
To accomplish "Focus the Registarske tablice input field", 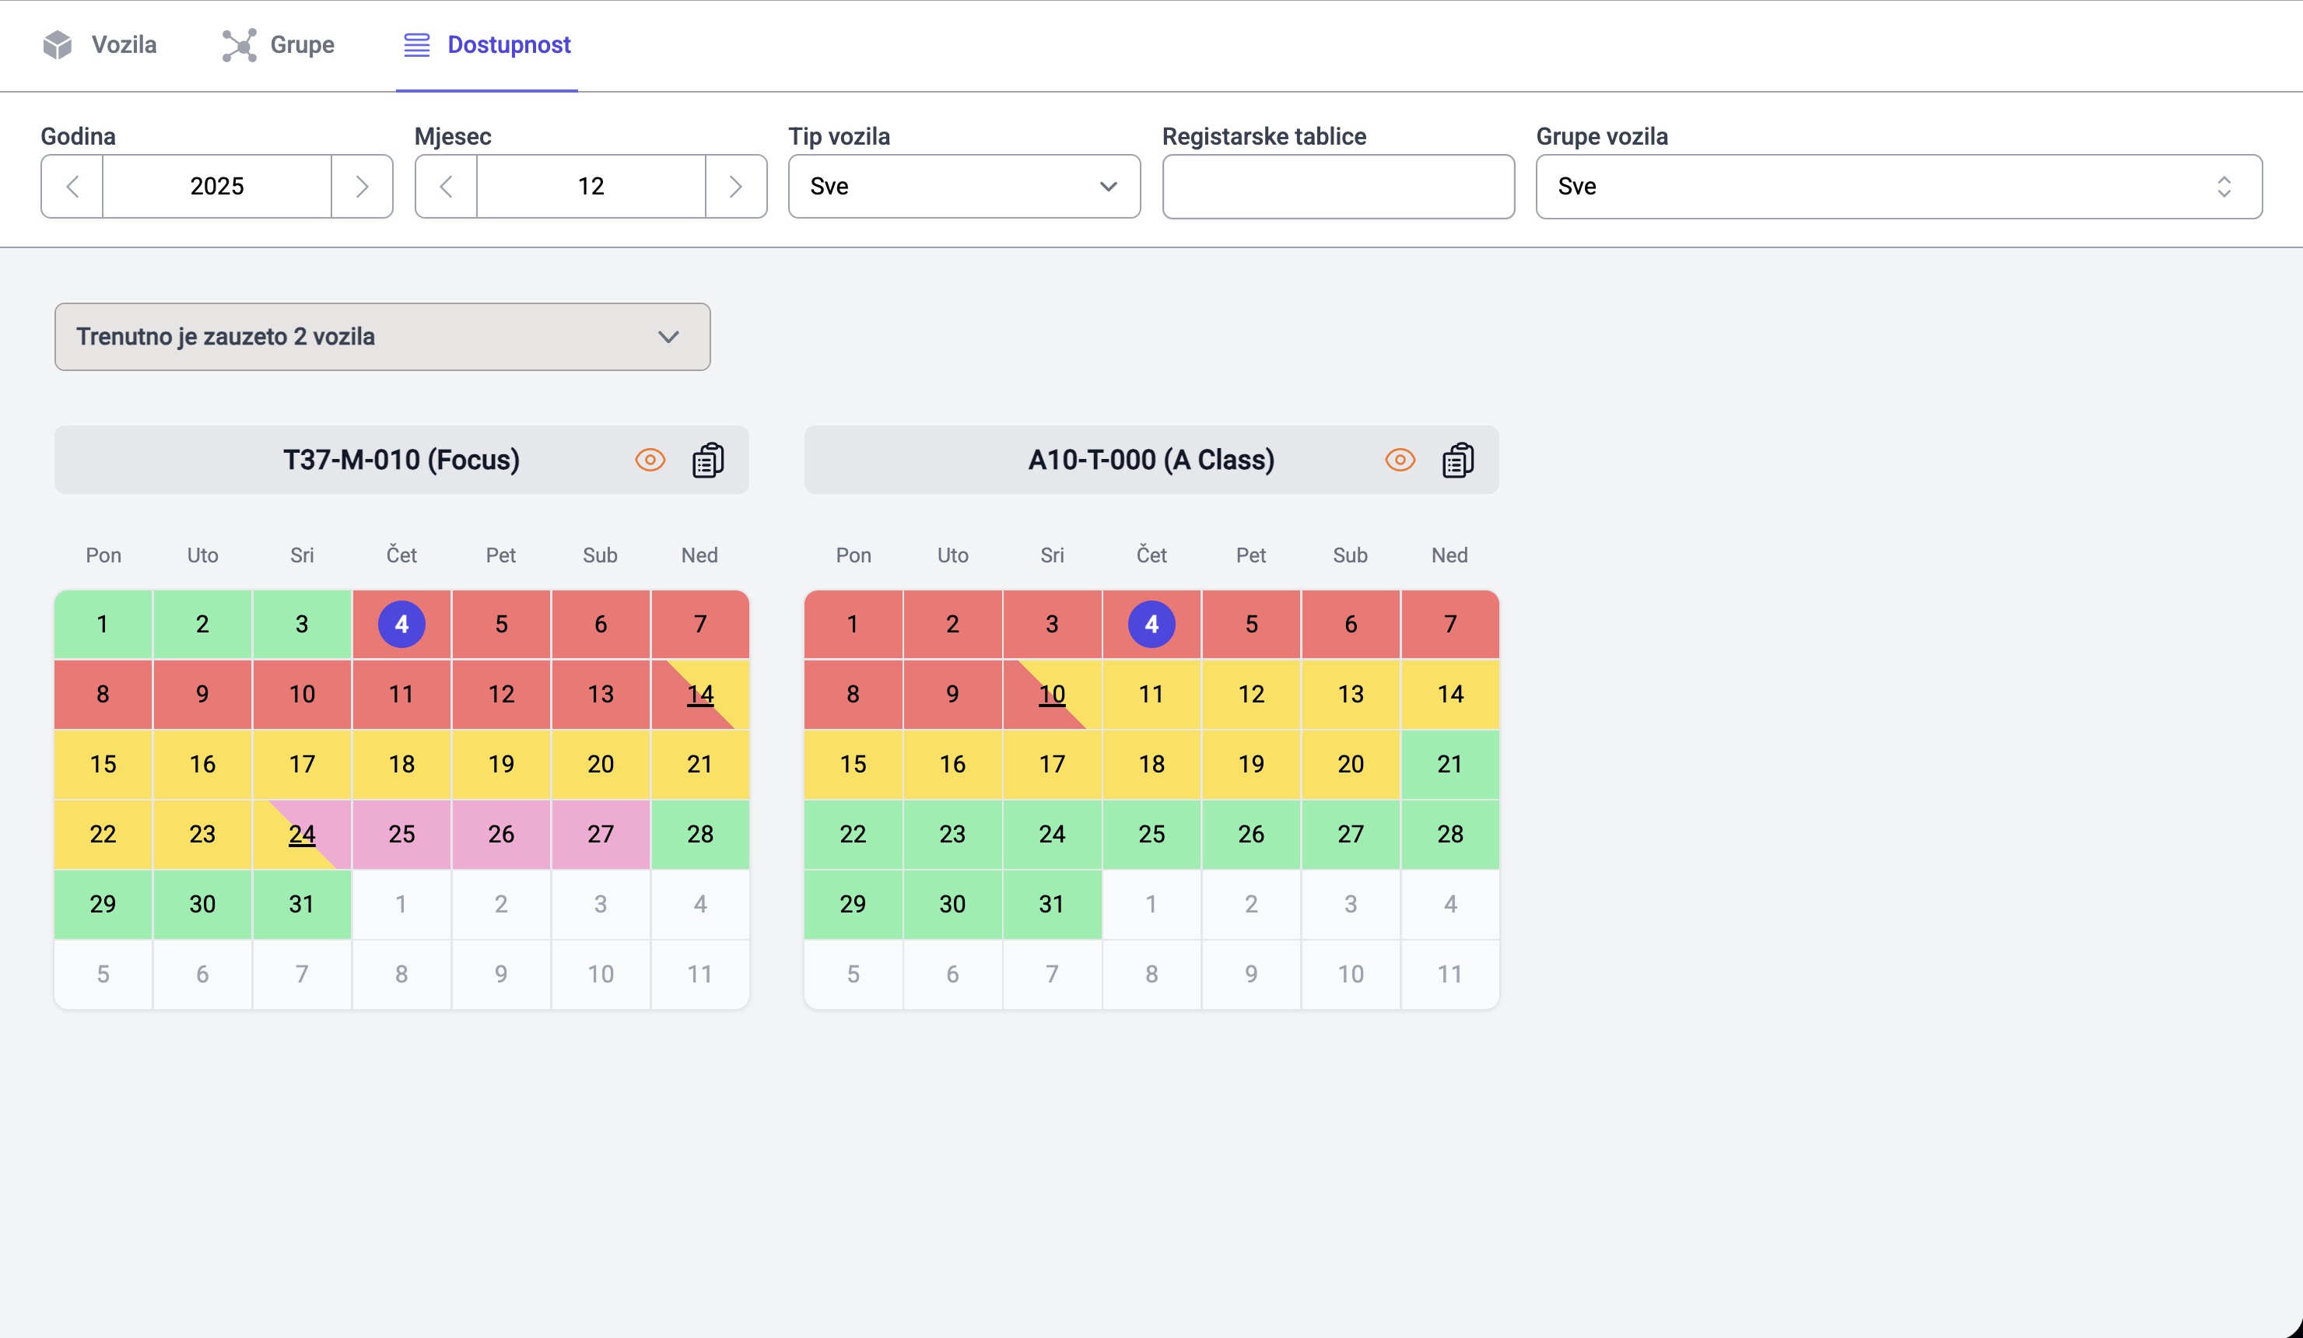I will pos(1338,187).
